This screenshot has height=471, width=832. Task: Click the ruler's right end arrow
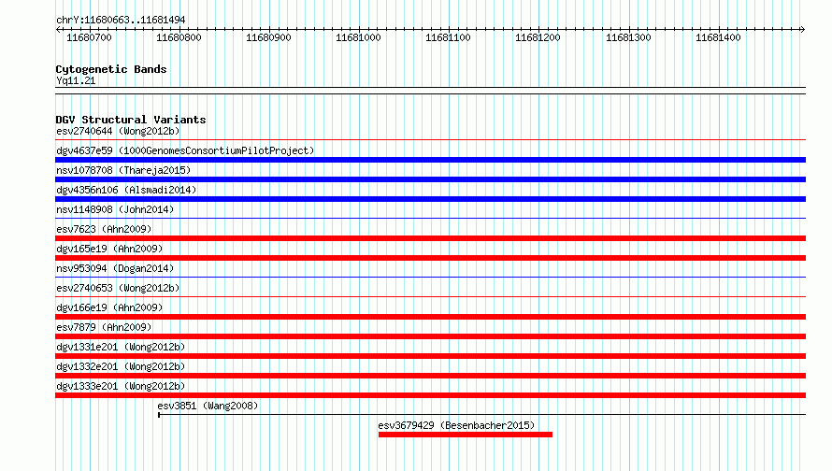click(802, 30)
